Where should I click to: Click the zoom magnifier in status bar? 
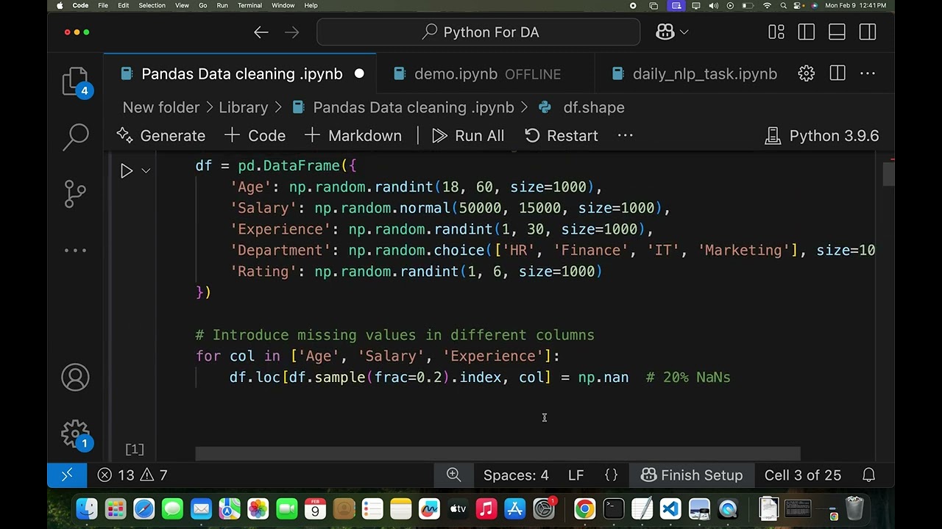454,475
